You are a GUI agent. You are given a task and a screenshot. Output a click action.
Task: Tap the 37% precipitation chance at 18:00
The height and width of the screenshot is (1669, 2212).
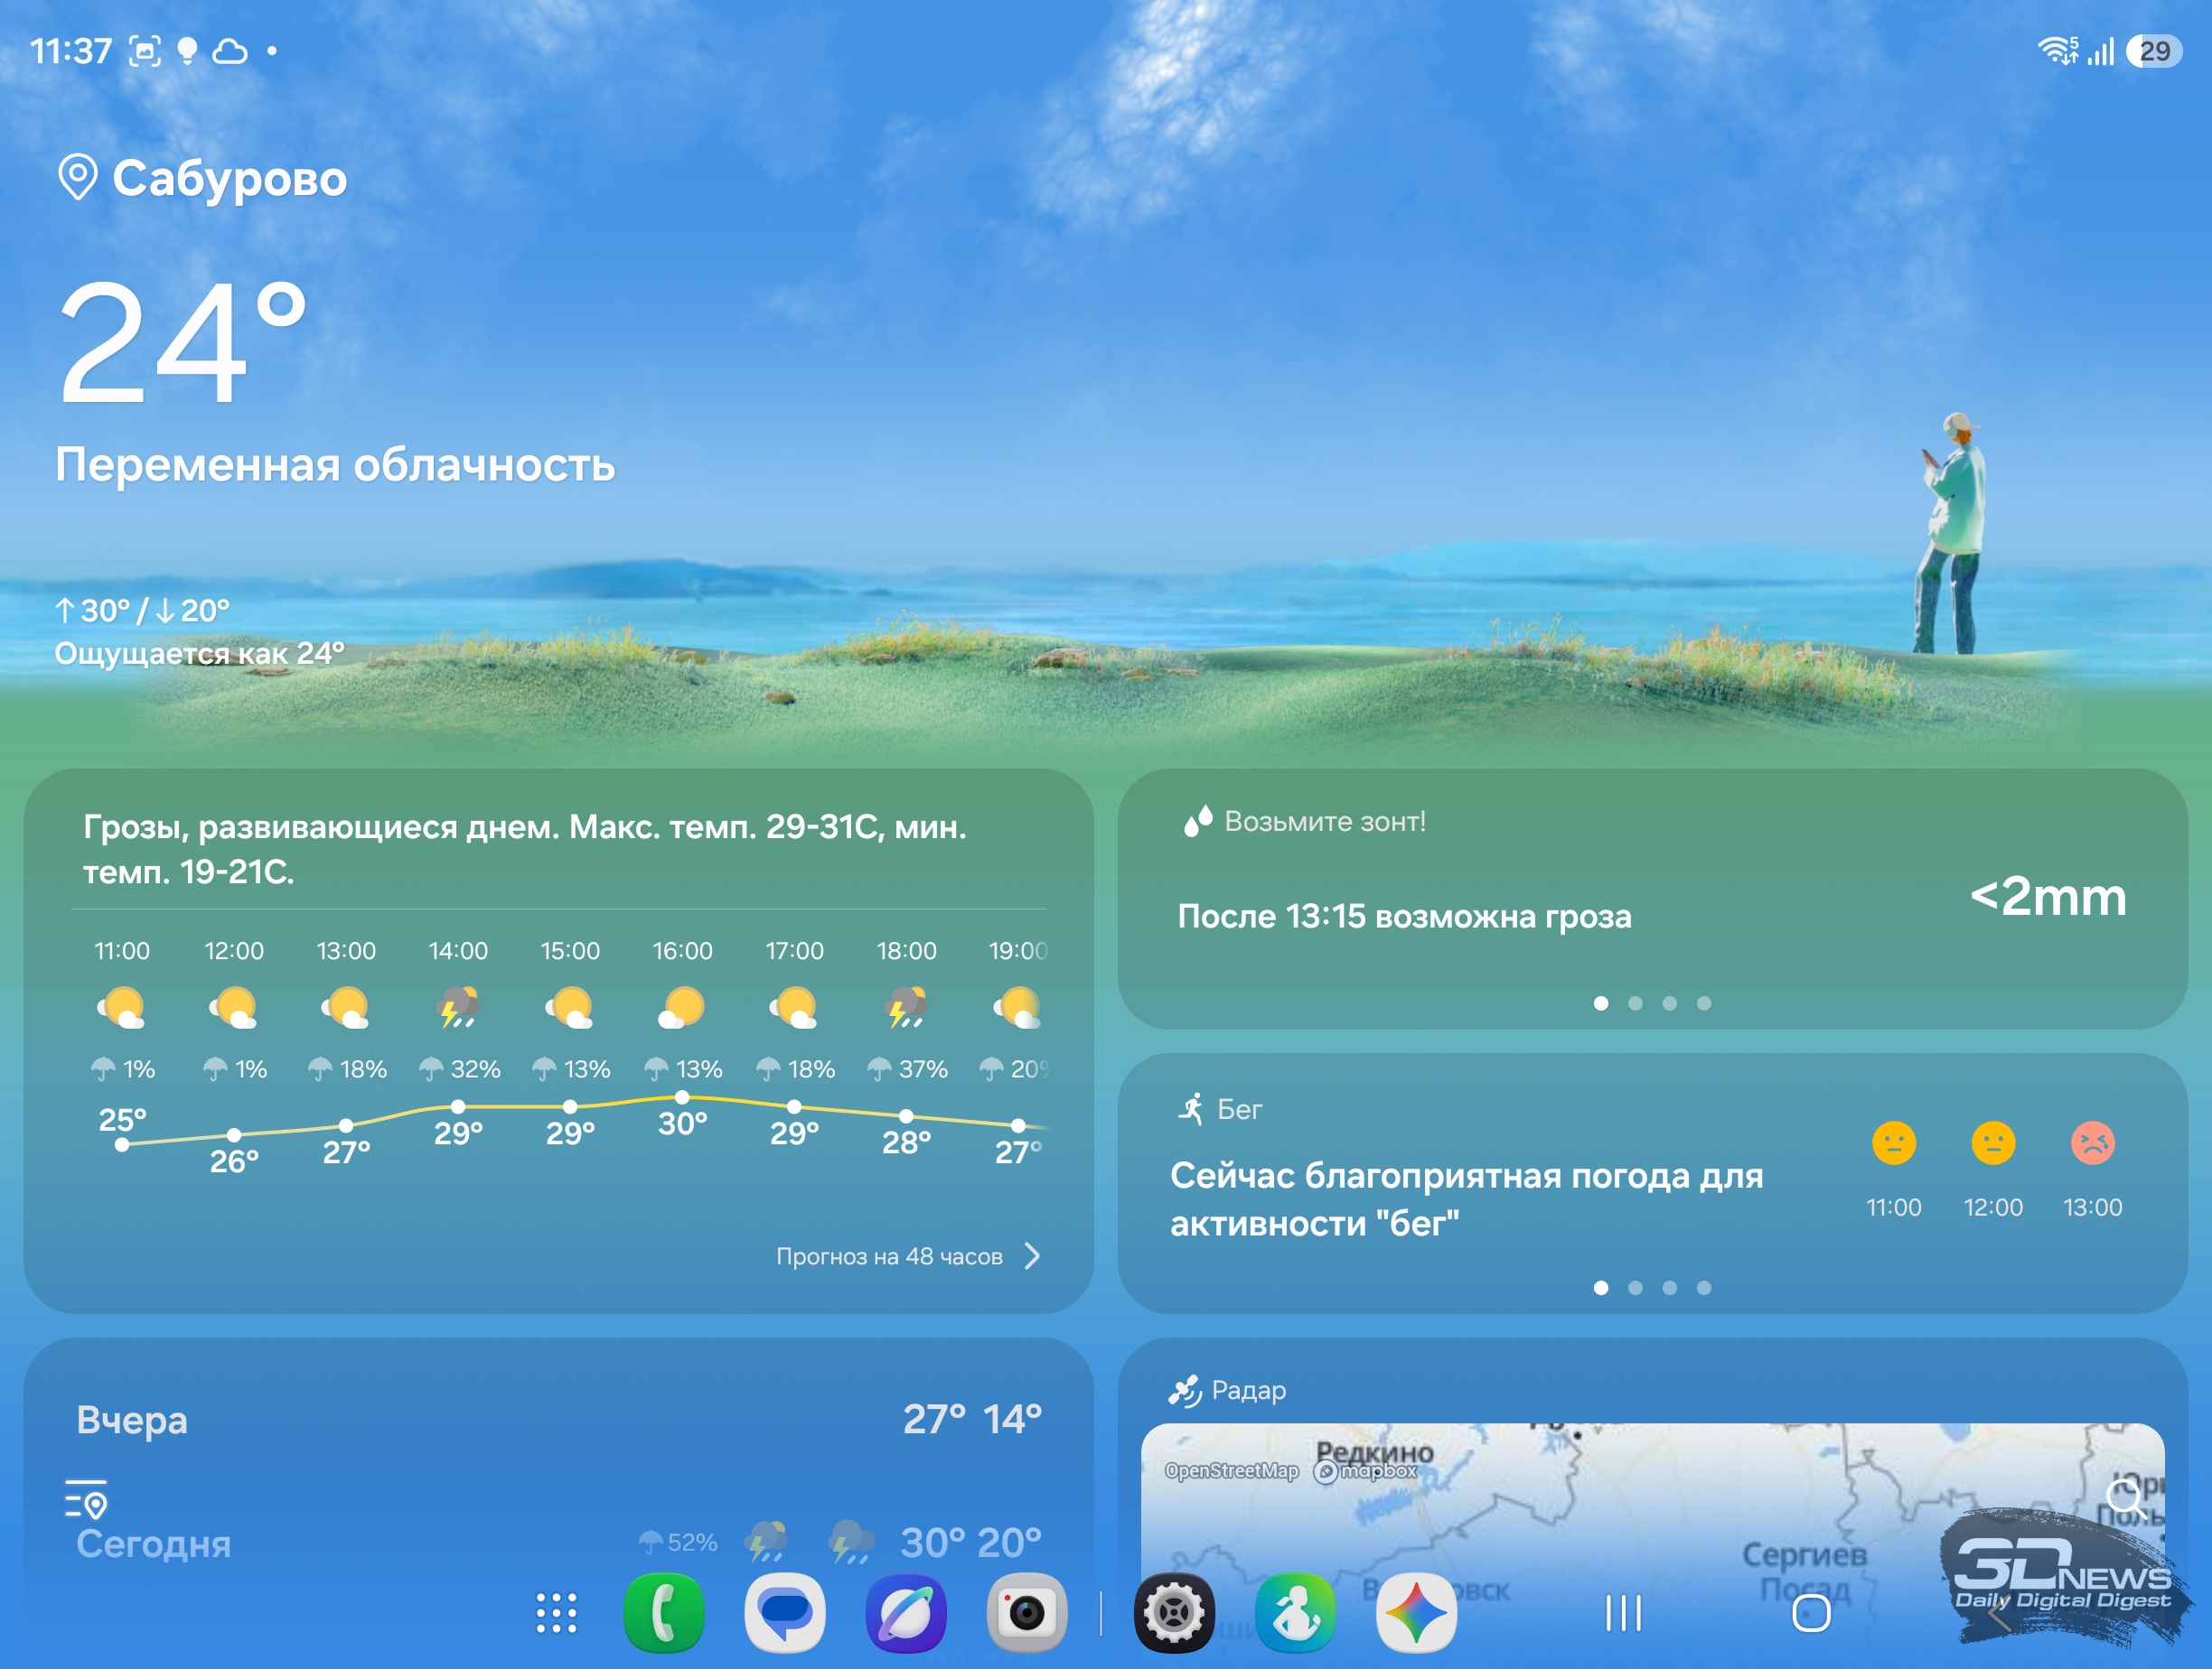point(907,1069)
